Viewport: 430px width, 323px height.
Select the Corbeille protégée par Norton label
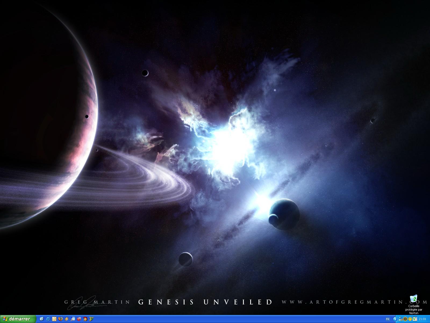[x=414, y=309]
